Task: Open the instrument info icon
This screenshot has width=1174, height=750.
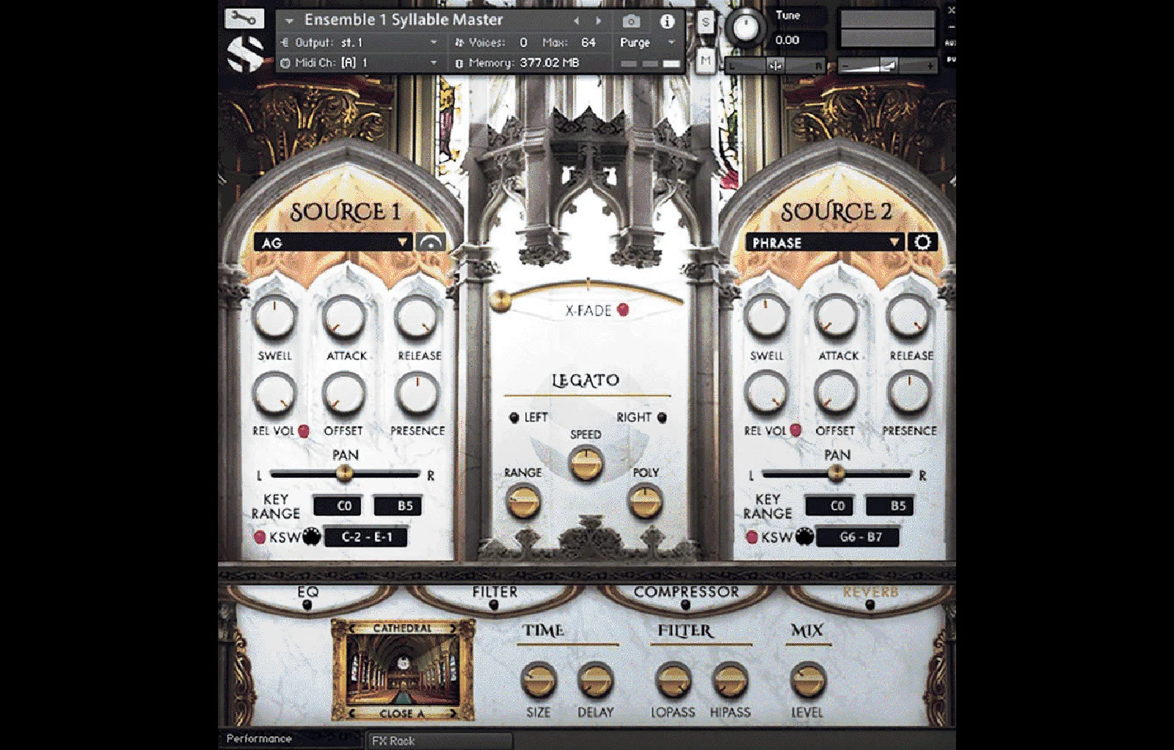Action: pyautogui.click(x=667, y=21)
